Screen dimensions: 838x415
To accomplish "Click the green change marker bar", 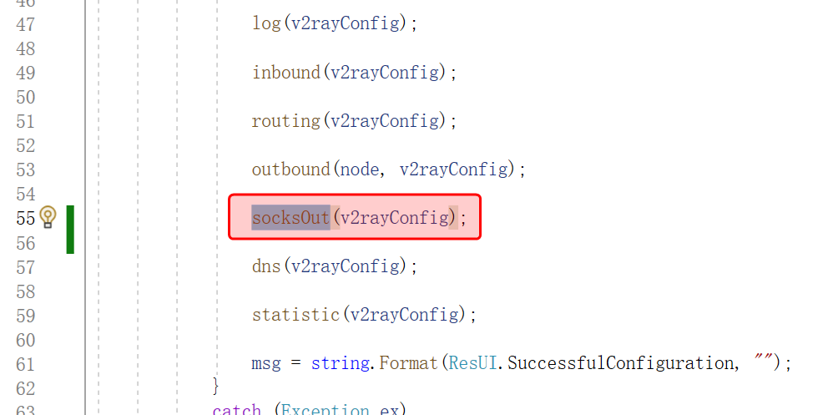I will pos(70,230).
